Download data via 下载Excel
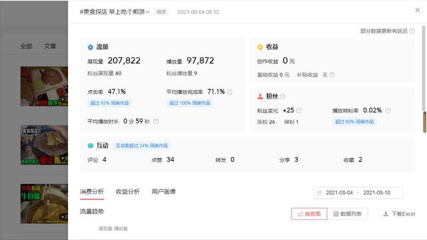This screenshot has width=427, height=240. coord(399,214)
